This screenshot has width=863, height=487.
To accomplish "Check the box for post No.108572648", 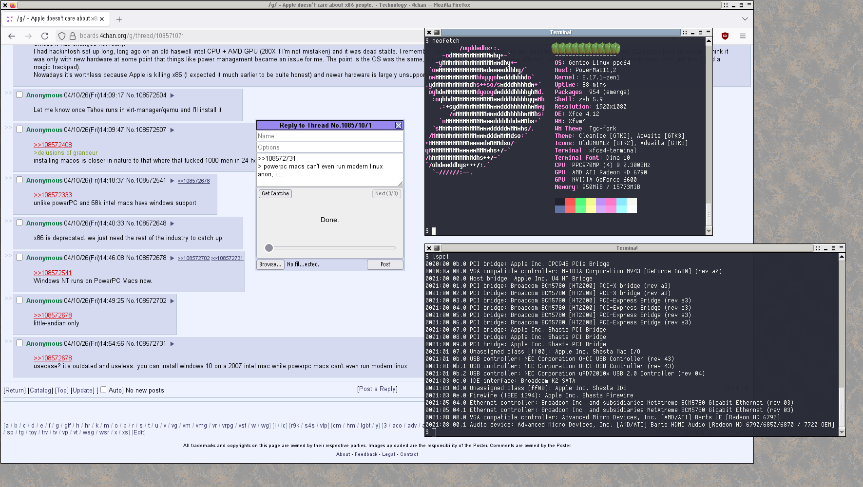I will 19,223.
